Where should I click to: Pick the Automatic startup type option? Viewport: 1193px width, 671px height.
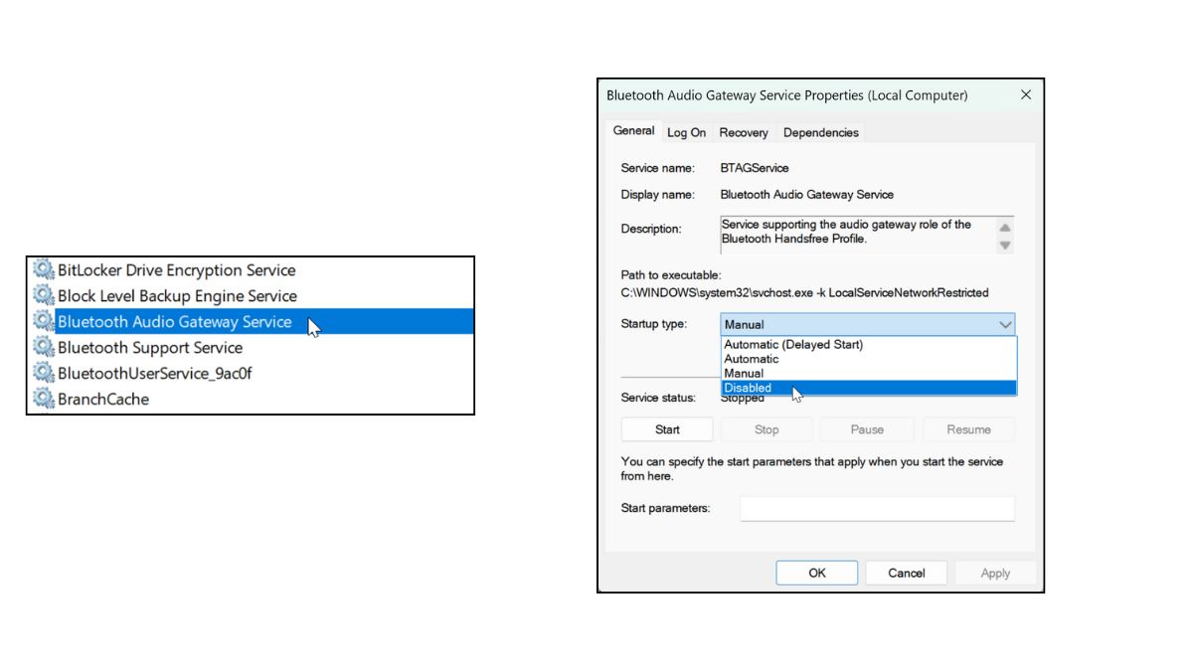point(752,359)
